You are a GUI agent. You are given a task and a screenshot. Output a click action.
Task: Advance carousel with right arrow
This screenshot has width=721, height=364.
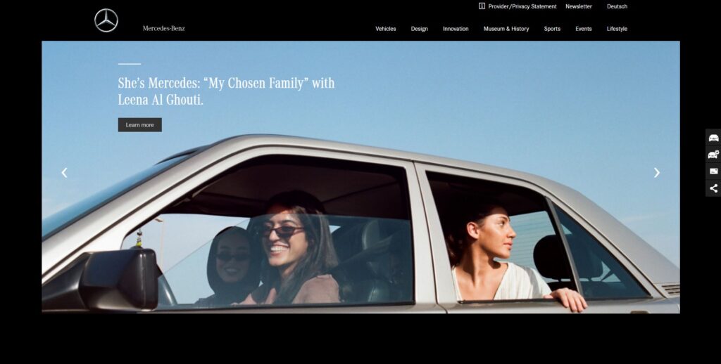pos(657,173)
